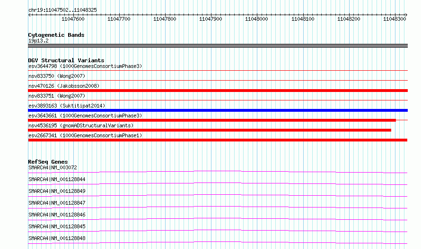The width and height of the screenshot is (421, 249).
Task: Click the 11048100 ruler tick label
Action: click(303, 19)
